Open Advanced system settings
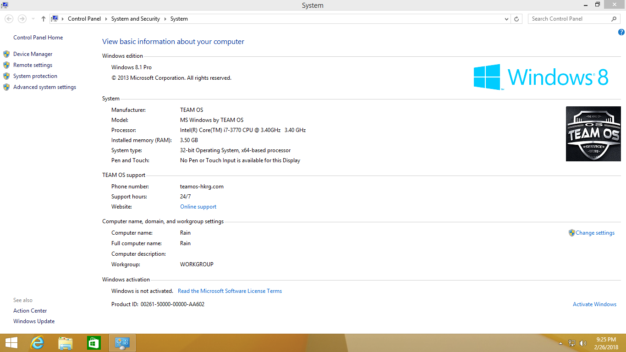This screenshot has width=626, height=352. coord(45,87)
